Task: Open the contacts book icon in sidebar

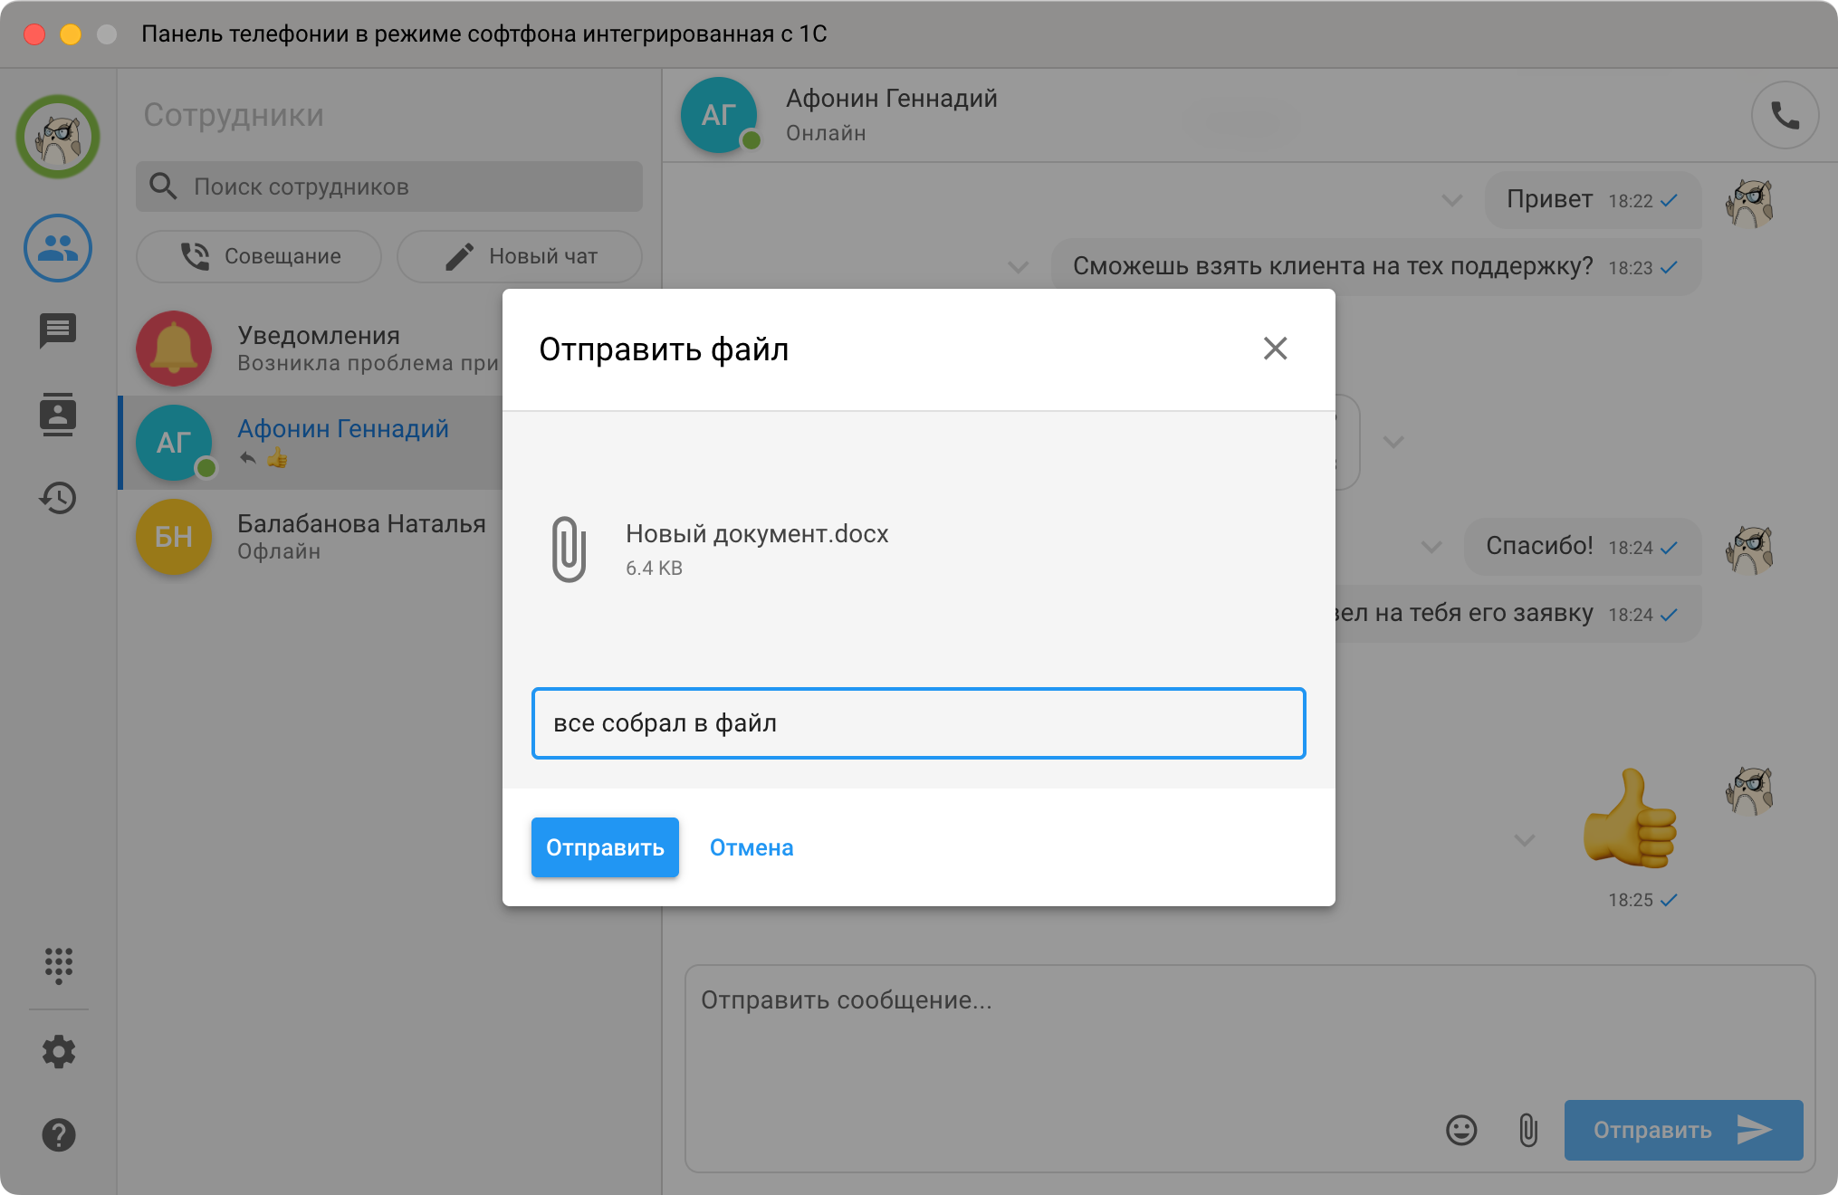Action: pos(58,415)
